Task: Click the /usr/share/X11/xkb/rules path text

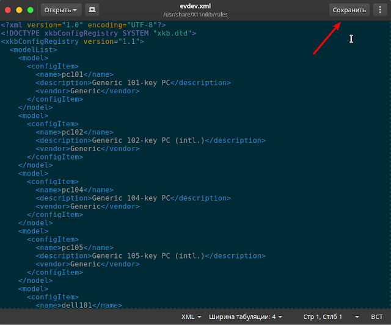Action: [195, 15]
